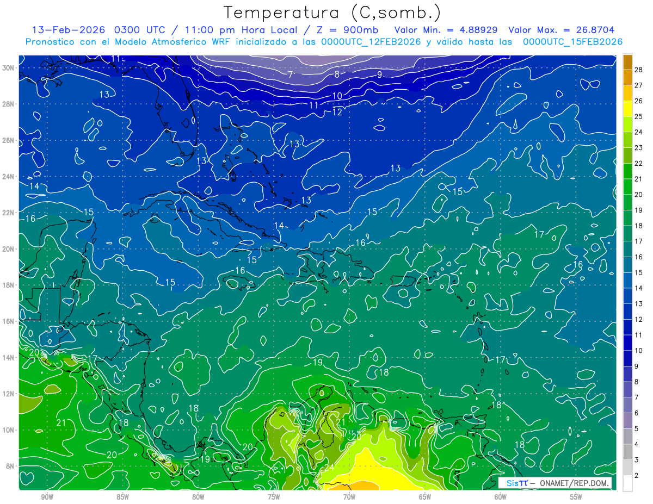Click the '24' contour label on the map
Screen dimensions: 653x504
pyautogui.click(x=329, y=468)
